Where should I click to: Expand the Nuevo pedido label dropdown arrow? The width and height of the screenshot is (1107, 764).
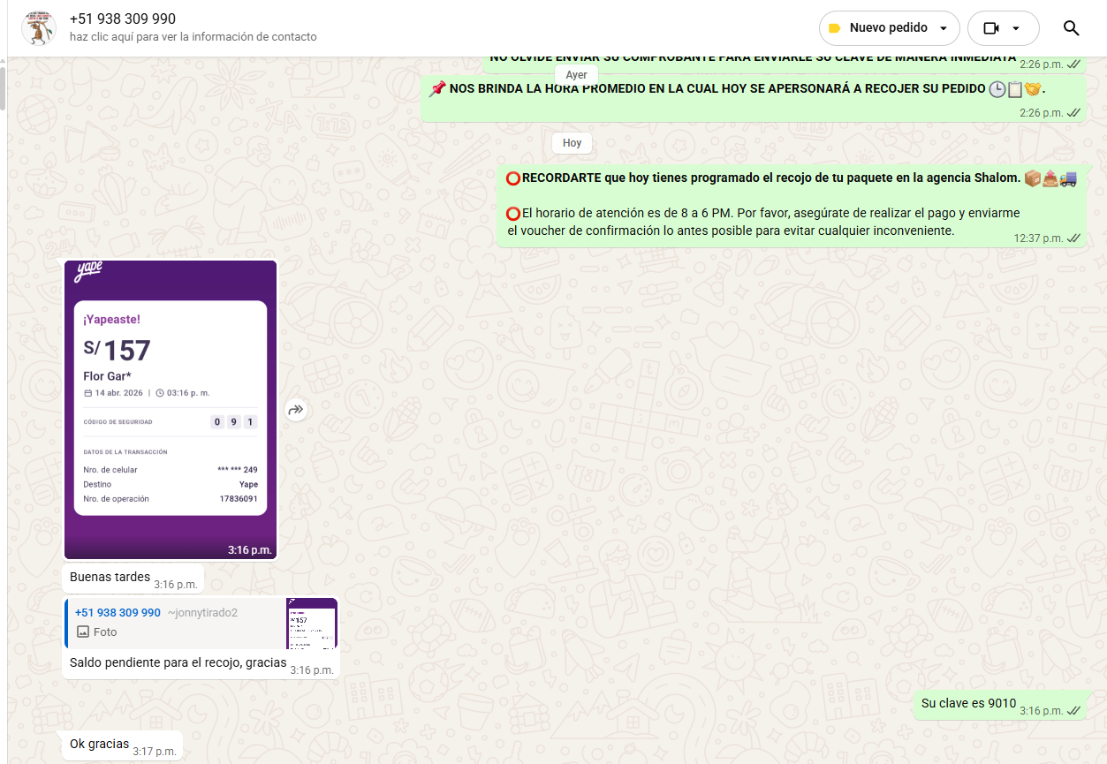tap(943, 28)
